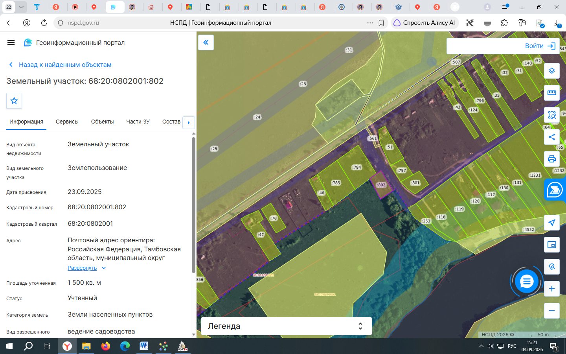Activate the ruler measurement tool
The width and height of the screenshot is (566, 354).
(x=552, y=93)
